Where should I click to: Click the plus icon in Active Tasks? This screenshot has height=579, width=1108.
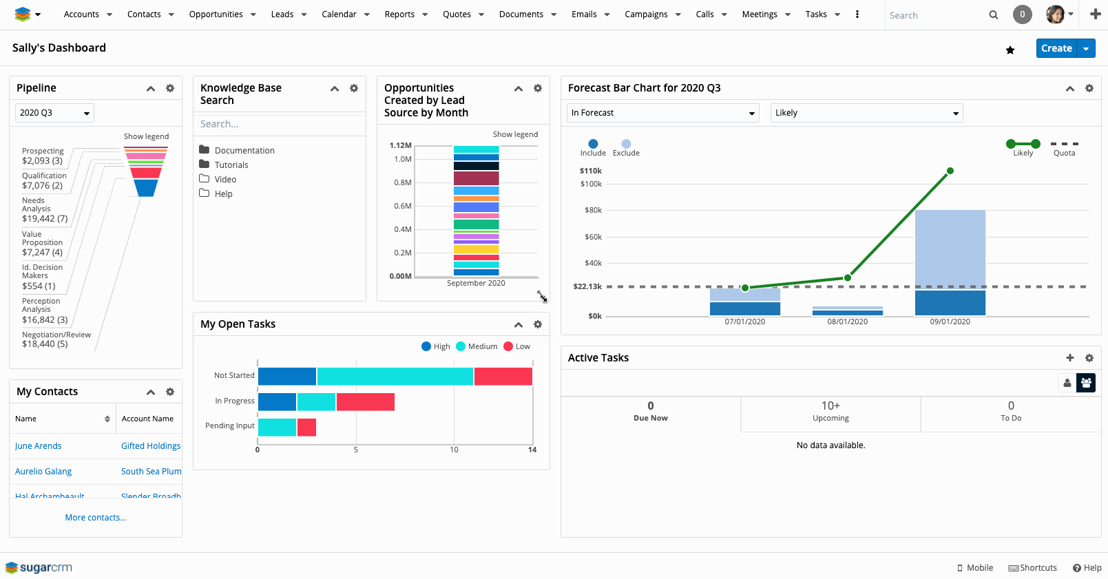point(1069,358)
